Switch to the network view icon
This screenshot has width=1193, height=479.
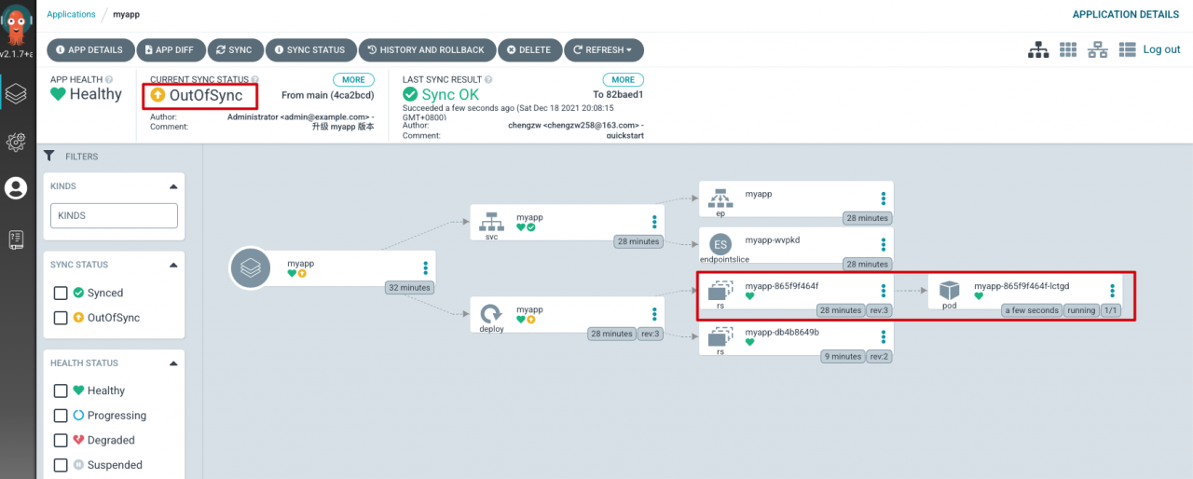click(1098, 49)
